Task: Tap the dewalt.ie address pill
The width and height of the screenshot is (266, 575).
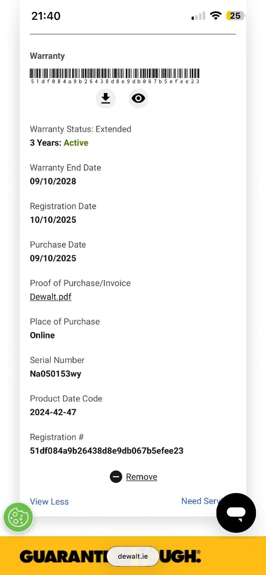Action: [x=133, y=557]
